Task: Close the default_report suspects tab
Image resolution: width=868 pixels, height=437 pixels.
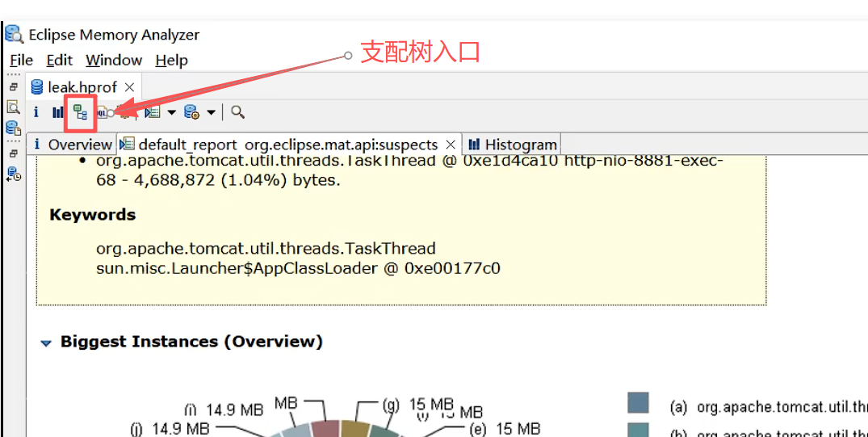Action: coord(451,145)
